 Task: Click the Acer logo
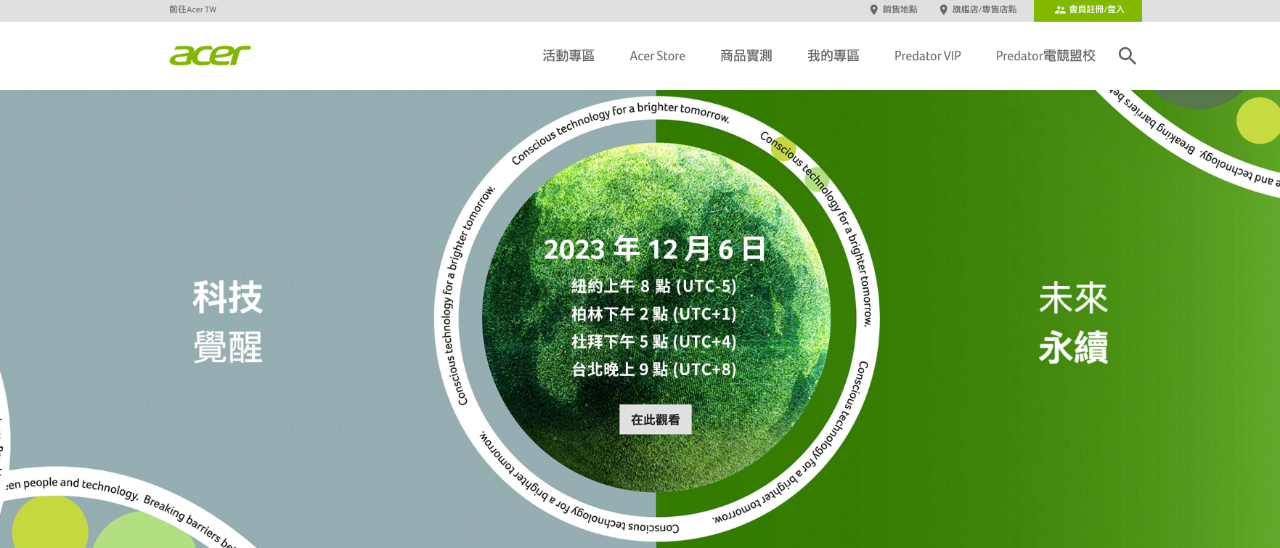[210, 55]
